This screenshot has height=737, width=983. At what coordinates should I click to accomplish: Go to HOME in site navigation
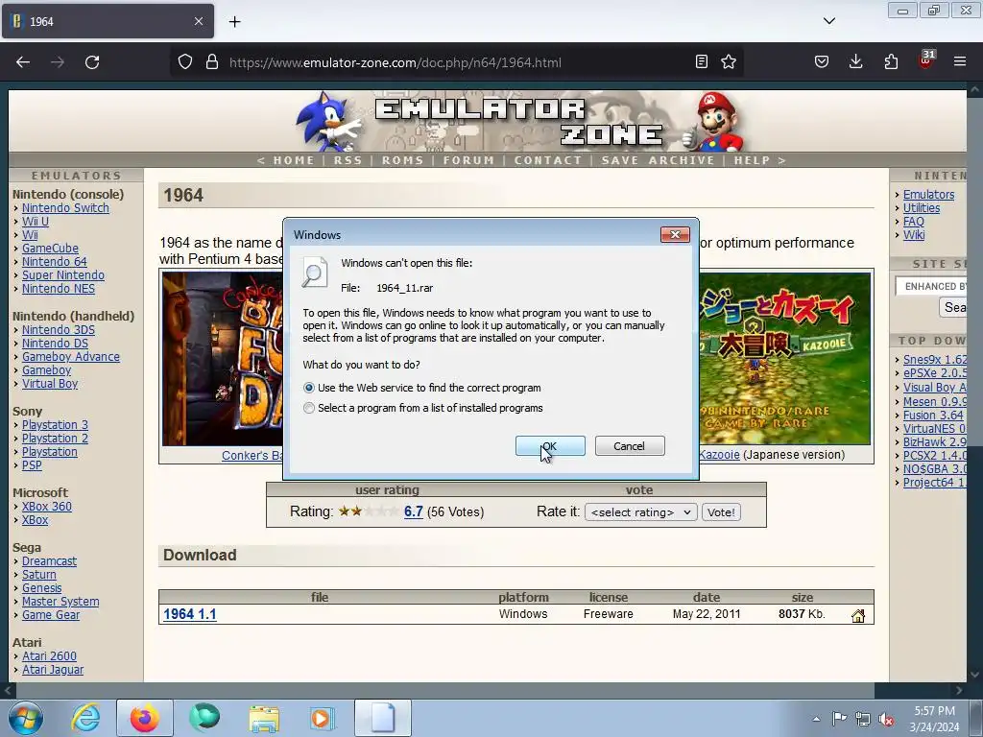294,160
